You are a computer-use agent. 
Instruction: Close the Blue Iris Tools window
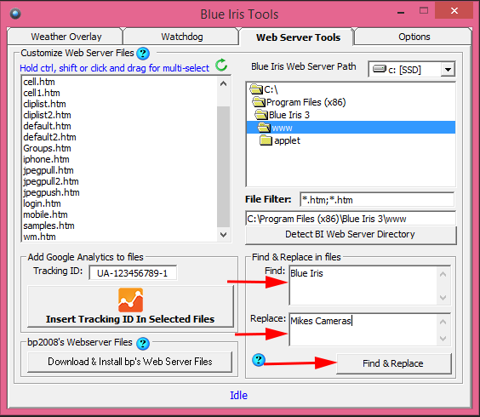click(454, 11)
